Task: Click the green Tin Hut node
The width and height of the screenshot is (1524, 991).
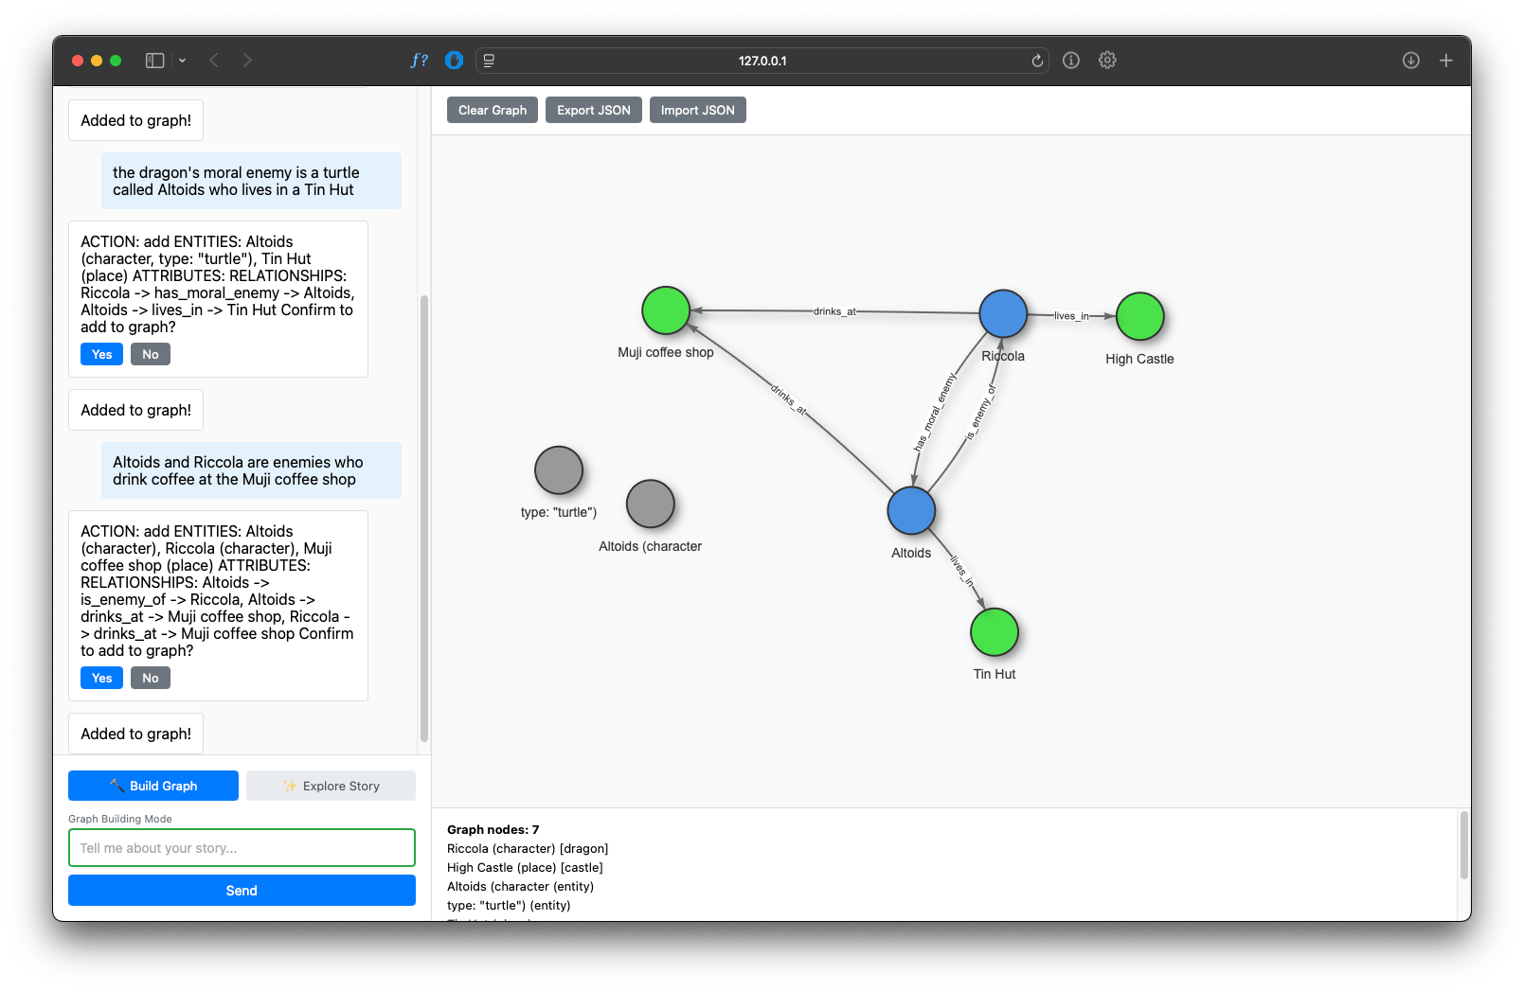Action: [995, 632]
